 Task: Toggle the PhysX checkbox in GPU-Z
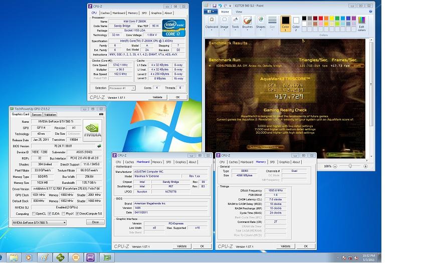pyautogui.click(x=63, y=214)
